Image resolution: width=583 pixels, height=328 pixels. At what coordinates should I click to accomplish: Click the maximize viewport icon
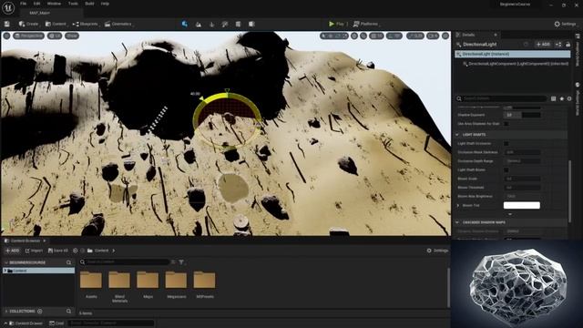coord(445,36)
